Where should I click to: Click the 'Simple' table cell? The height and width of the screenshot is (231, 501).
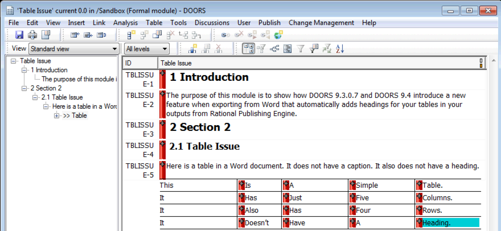point(381,185)
